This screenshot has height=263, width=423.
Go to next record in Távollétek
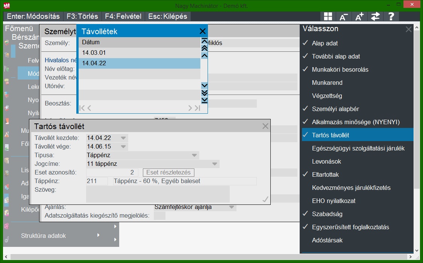(190, 108)
